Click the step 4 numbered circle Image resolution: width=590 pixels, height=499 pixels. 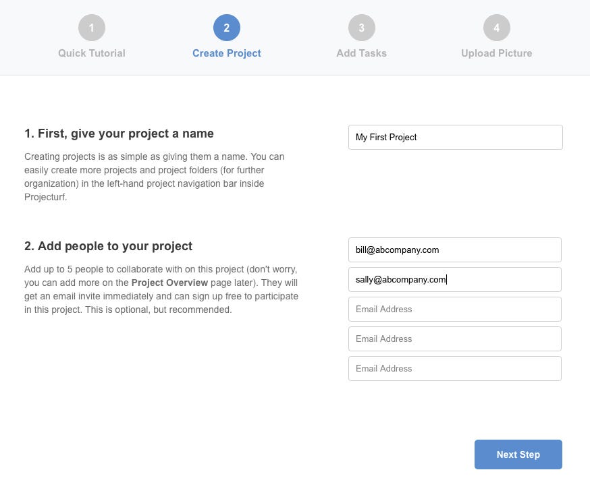497,28
